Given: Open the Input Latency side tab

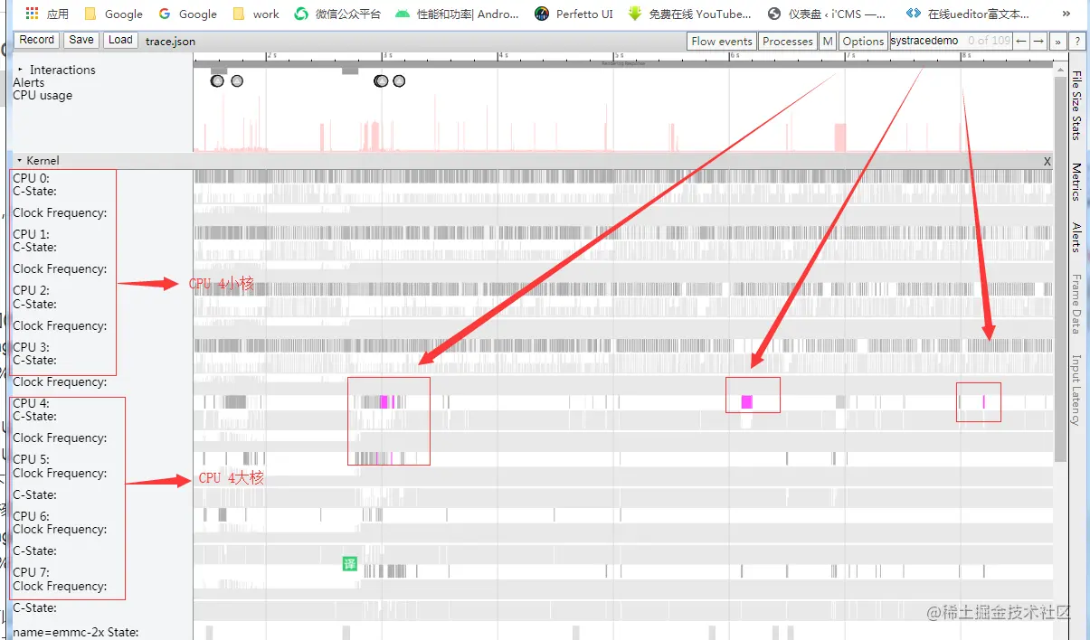Looking at the screenshot, I should click(1076, 390).
